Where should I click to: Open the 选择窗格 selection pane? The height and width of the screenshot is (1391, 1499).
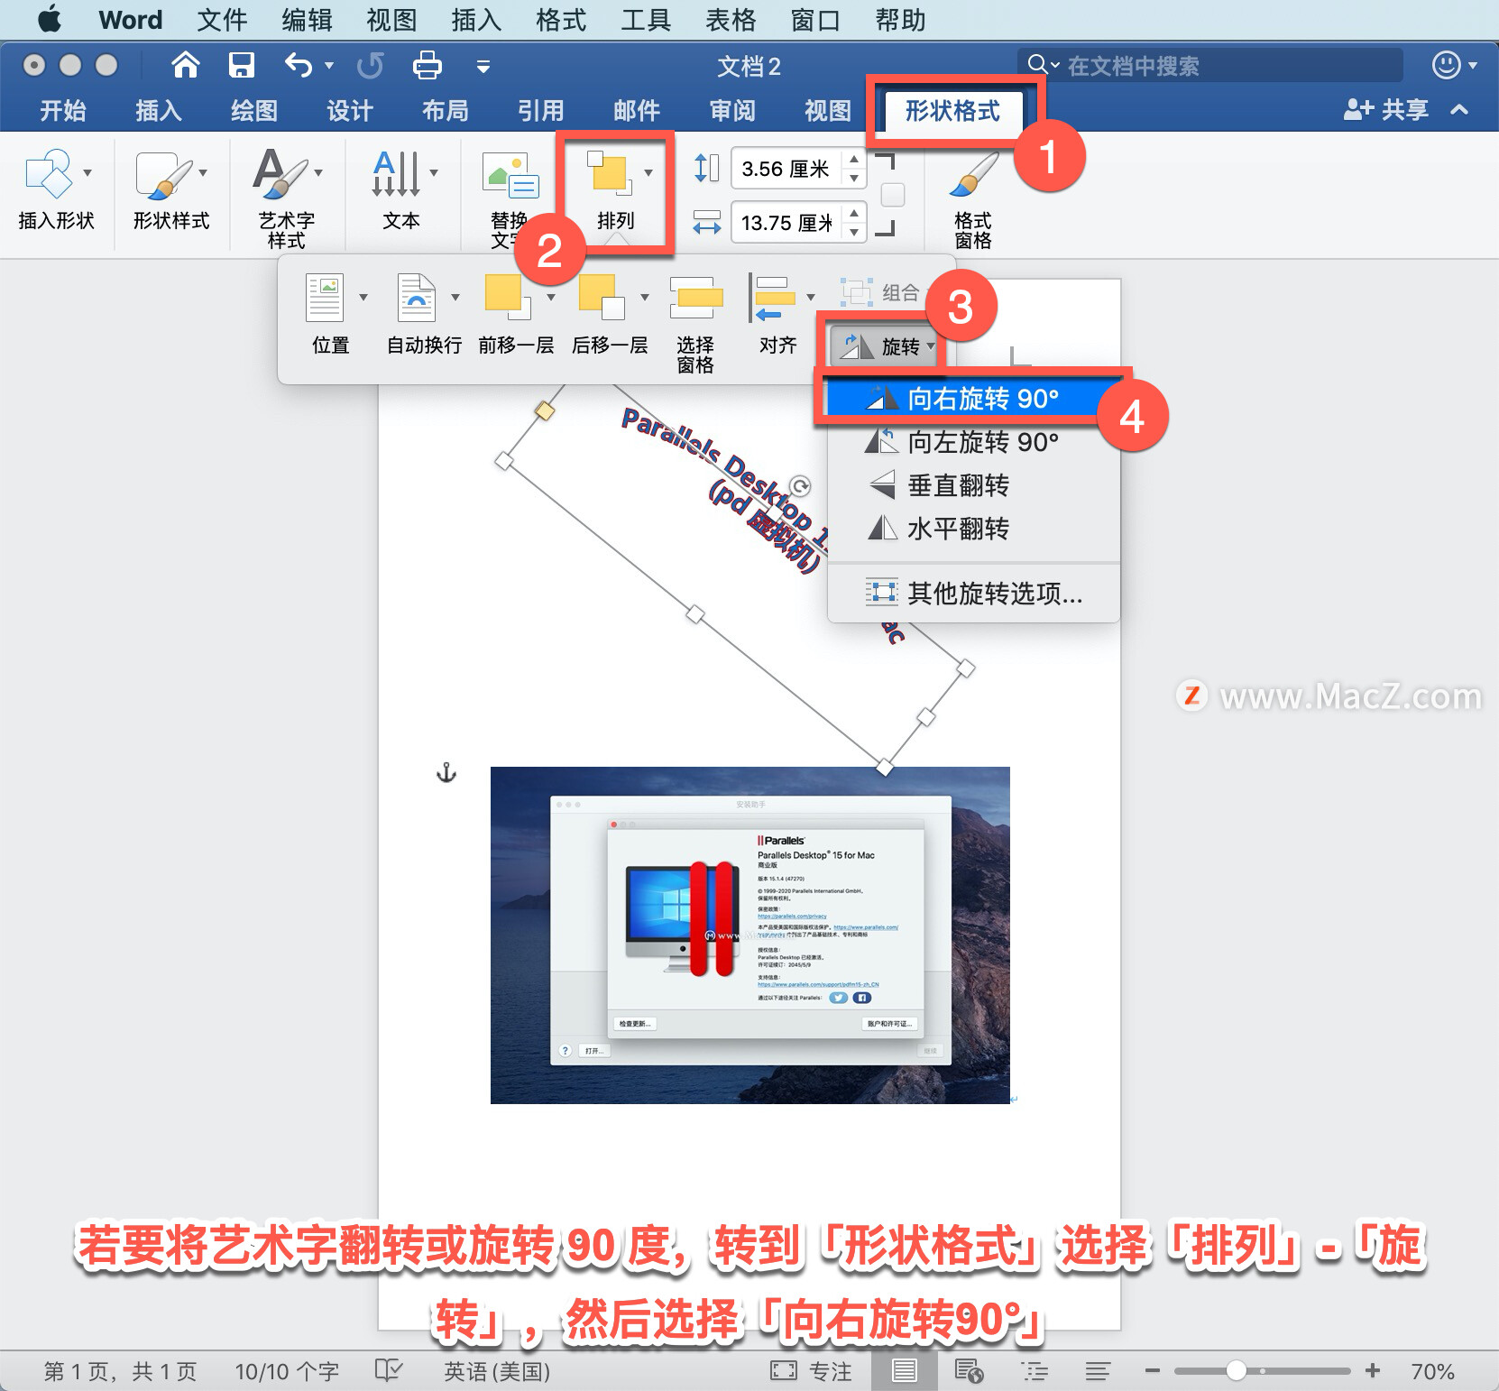click(695, 323)
